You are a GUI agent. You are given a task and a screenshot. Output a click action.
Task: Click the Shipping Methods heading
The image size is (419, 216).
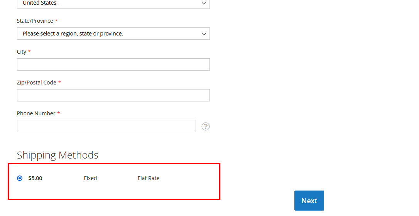click(x=57, y=155)
